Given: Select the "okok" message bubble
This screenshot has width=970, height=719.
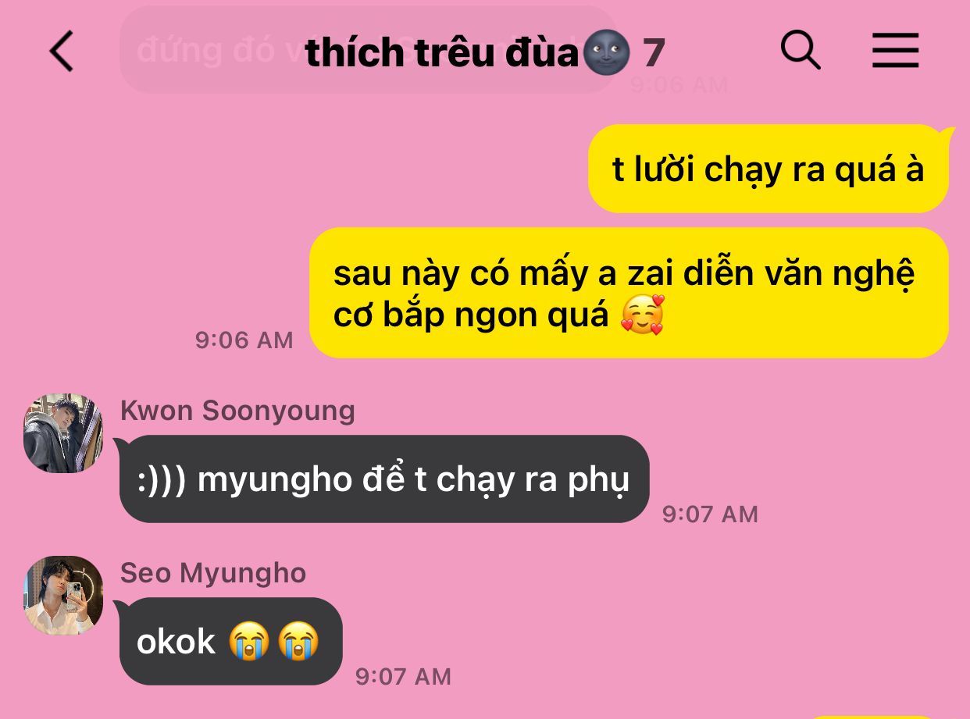Looking at the screenshot, I should point(231,641).
